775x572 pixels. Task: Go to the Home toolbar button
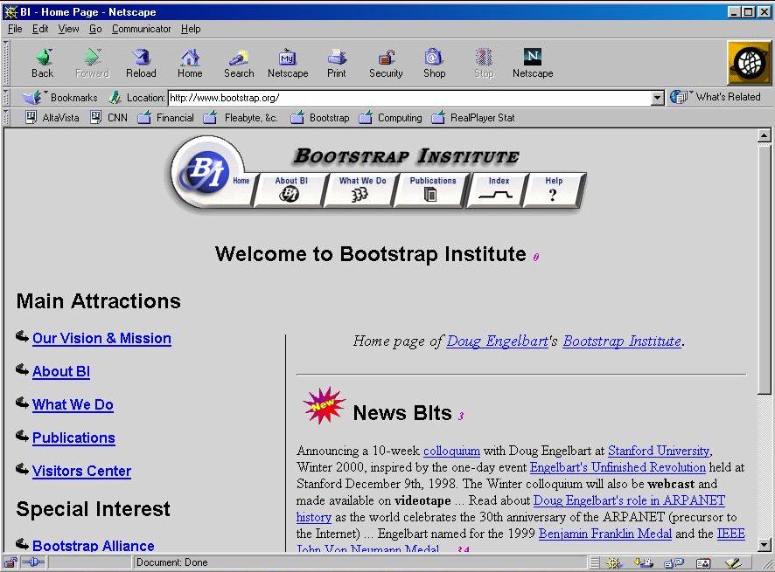190,63
